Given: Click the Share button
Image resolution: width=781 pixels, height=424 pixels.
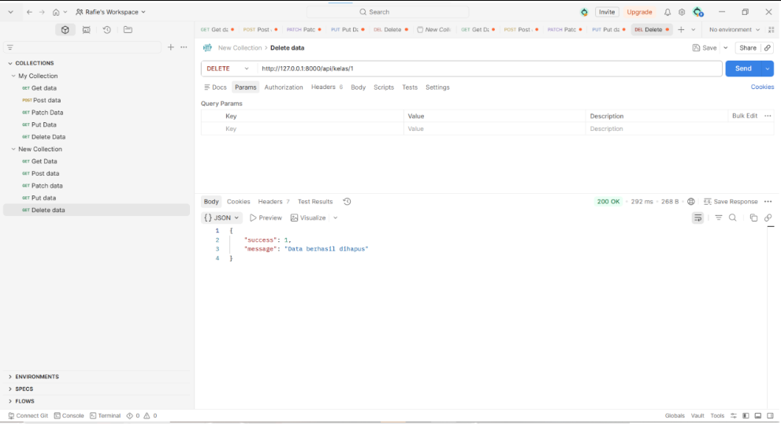Looking at the screenshot, I should (x=748, y=48).
